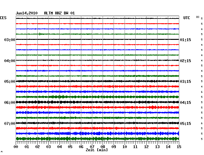The image size is (204, 155).
Task: Select minute tick label 05
Action: tap(70, 147)
